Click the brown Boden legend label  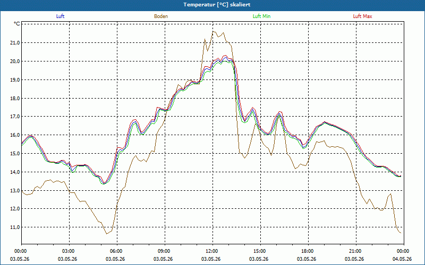click(x=161, y=16)
